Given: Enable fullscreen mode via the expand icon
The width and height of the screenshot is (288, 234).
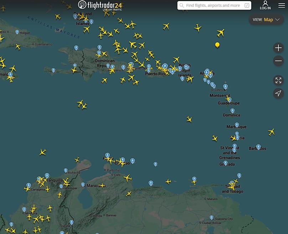Looking at the screenshot, I should point(278,80).
